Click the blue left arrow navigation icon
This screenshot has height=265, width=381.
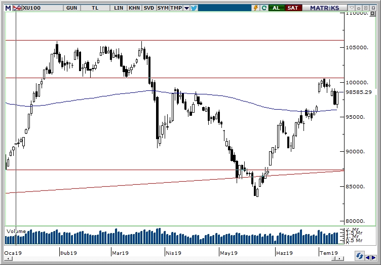[368, 257]
